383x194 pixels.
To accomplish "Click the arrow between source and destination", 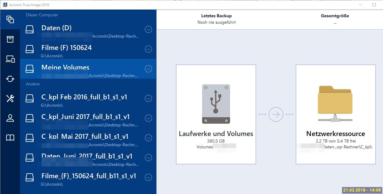I will [276, 114].
